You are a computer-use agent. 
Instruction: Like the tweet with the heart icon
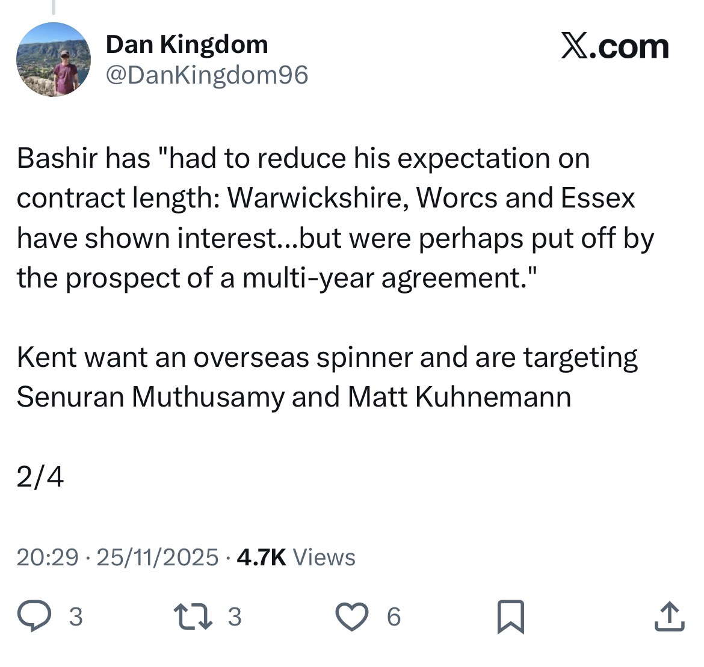point(351,616)
